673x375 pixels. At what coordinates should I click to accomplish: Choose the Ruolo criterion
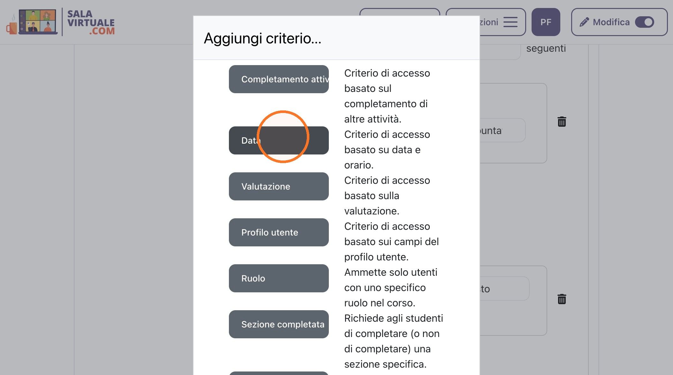pos(279,278)
